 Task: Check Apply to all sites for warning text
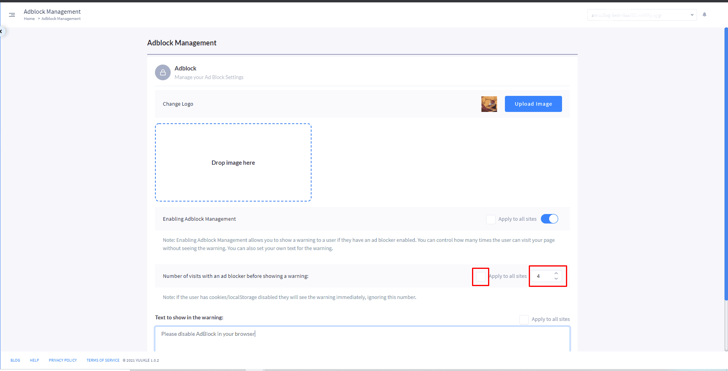coord(524,319)
